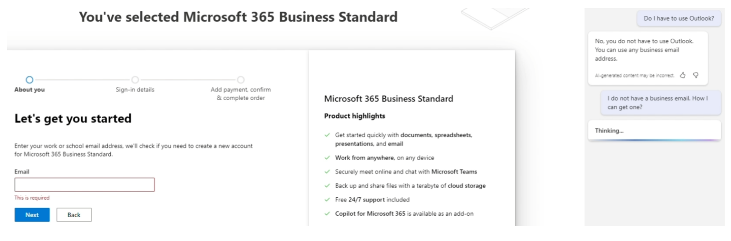Click the thumbs up feedback icon

pyautogui.click(x=683, y=75)
